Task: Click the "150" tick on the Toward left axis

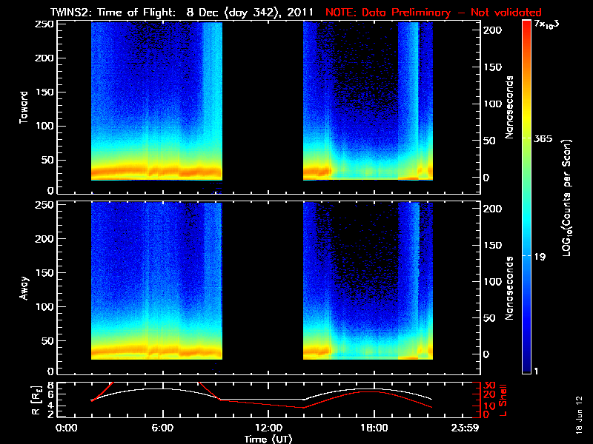Action: coord(44,92)
